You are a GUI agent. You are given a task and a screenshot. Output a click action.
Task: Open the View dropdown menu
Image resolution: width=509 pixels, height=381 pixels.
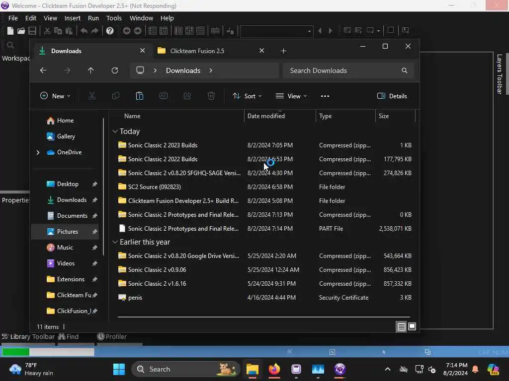[x=291, y=96]
